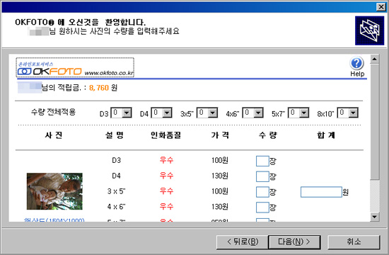Click the 100원 price in D3 row
The height and width of the screenshot is (255, 389).
220,160
